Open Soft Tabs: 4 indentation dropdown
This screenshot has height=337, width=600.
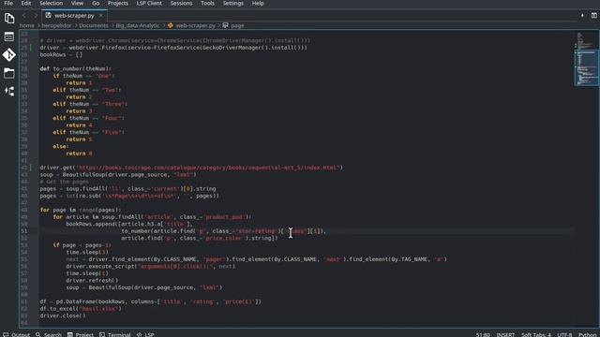[x=536, y=334]
